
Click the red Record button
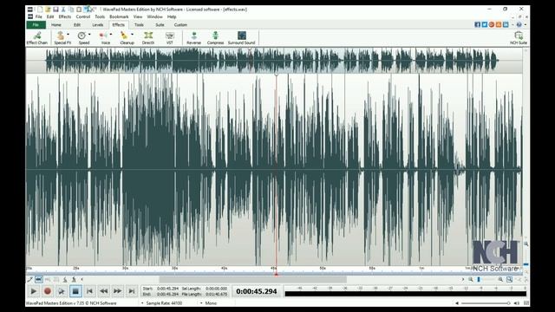(x=48, y=291)
